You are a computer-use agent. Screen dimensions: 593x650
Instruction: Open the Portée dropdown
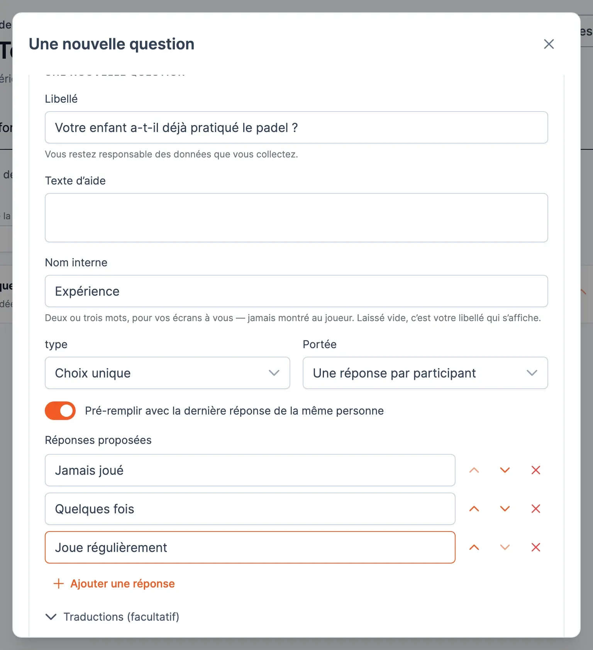[425, 373]
